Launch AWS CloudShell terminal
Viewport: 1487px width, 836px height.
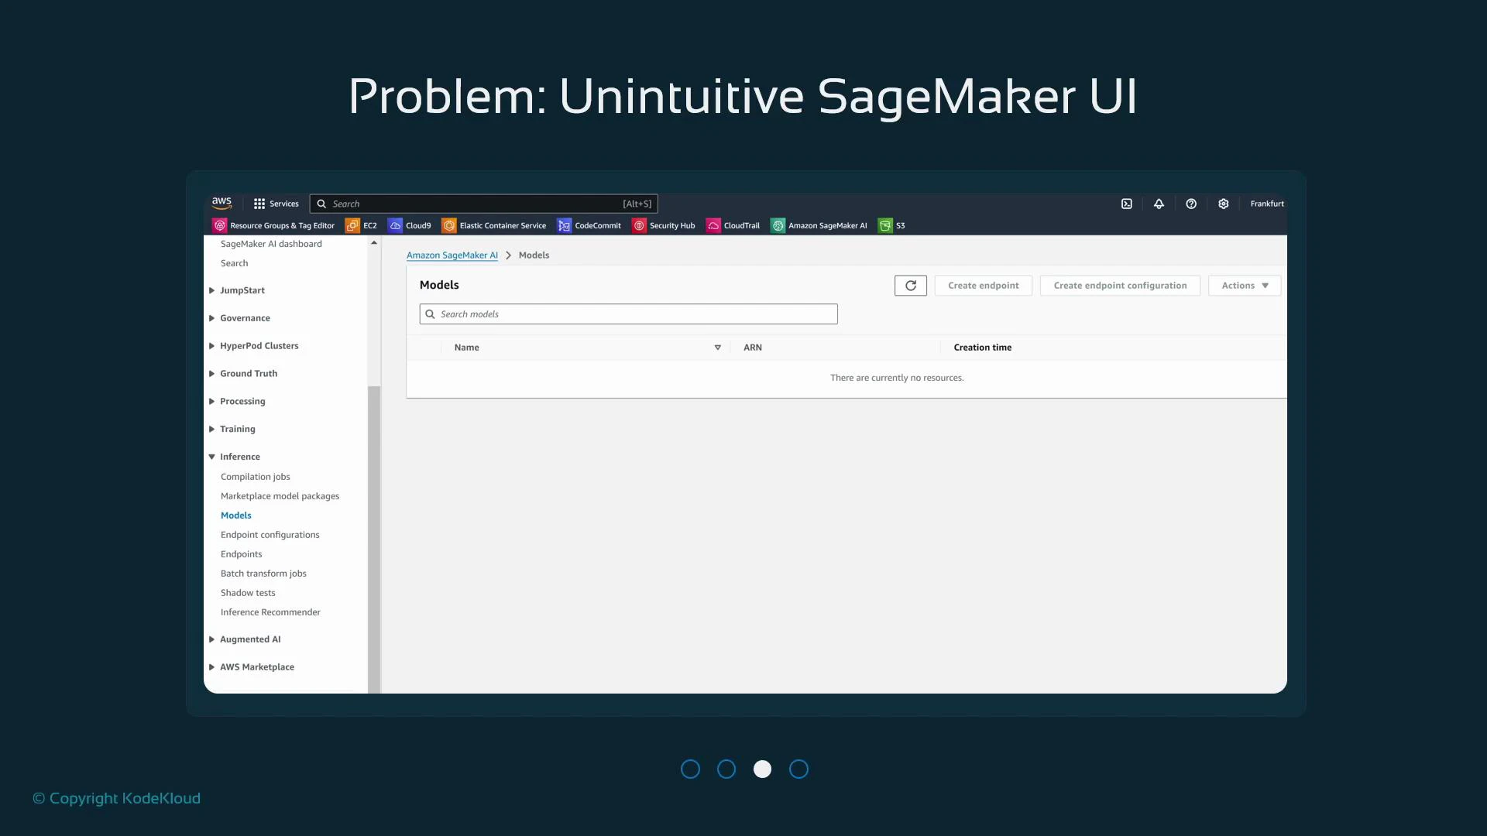coord(1126,204)
